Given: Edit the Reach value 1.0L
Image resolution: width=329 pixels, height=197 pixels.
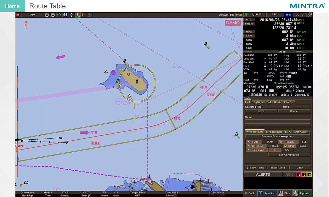Looking at the screenshot, I should point(304,142).
